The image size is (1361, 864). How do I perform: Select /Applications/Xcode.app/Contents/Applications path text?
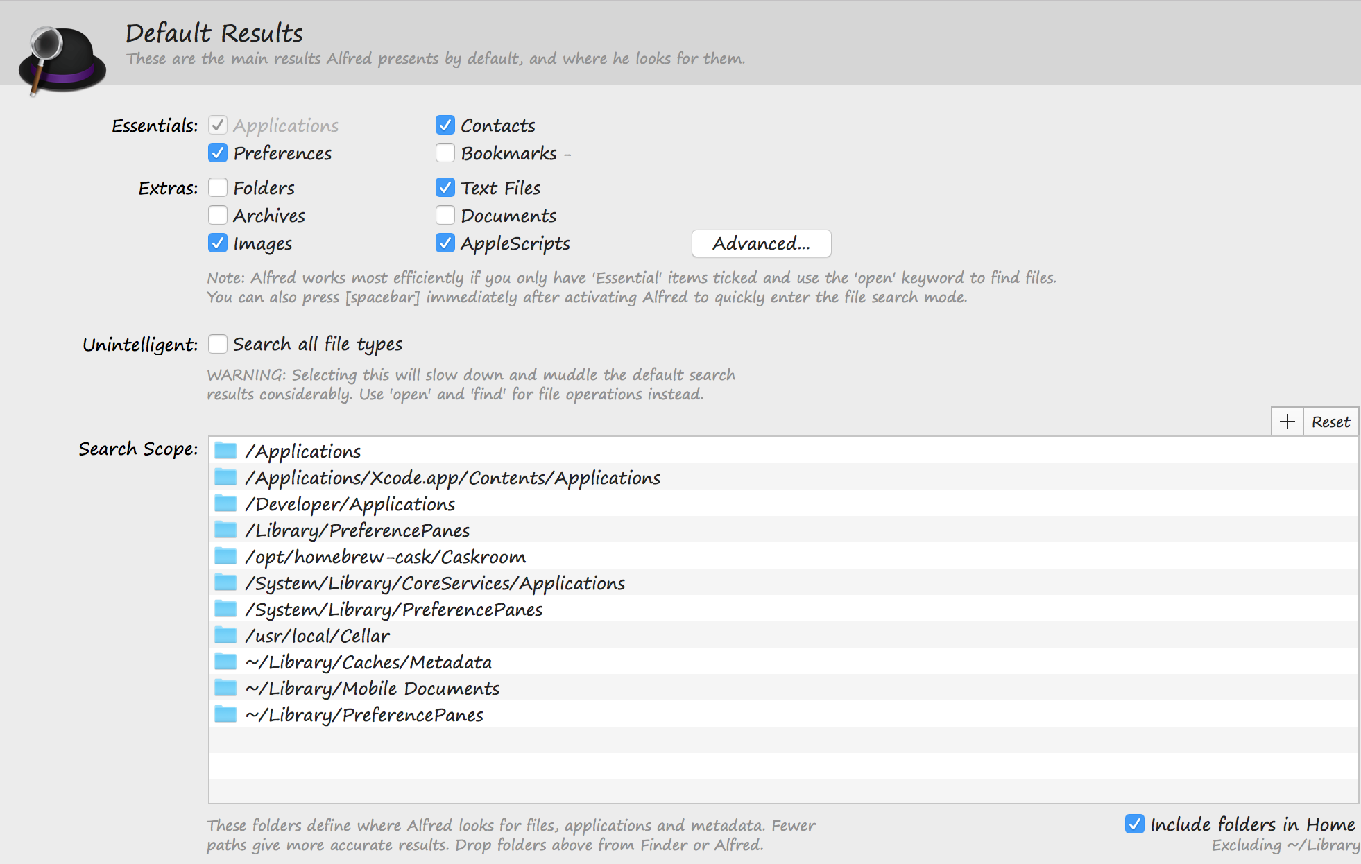(453, 478)
